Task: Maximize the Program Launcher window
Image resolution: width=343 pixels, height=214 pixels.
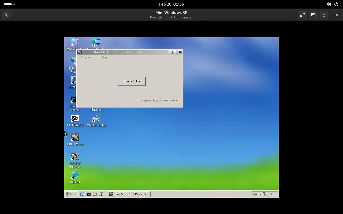Action: [x=175, y=52]
